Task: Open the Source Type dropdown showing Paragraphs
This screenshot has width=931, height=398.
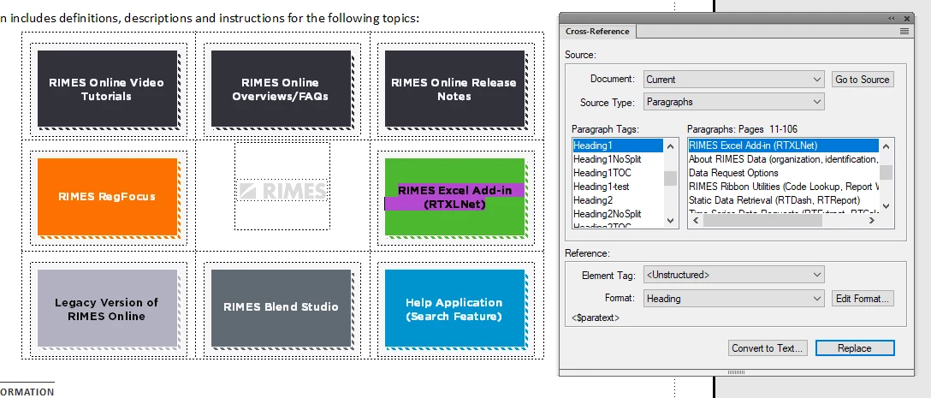Action: coord(734,102)
